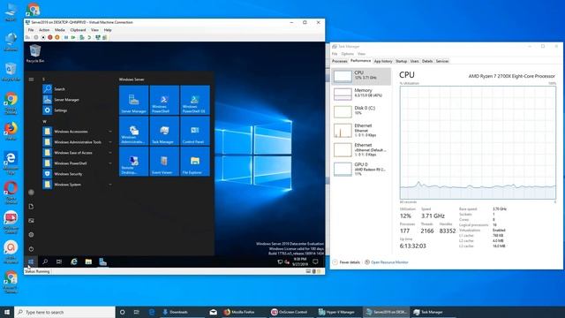Screen dimensions: 565x318
Task: Open Task View on the host taskbar
Action: pyautogui.click(x=137, y=312)
